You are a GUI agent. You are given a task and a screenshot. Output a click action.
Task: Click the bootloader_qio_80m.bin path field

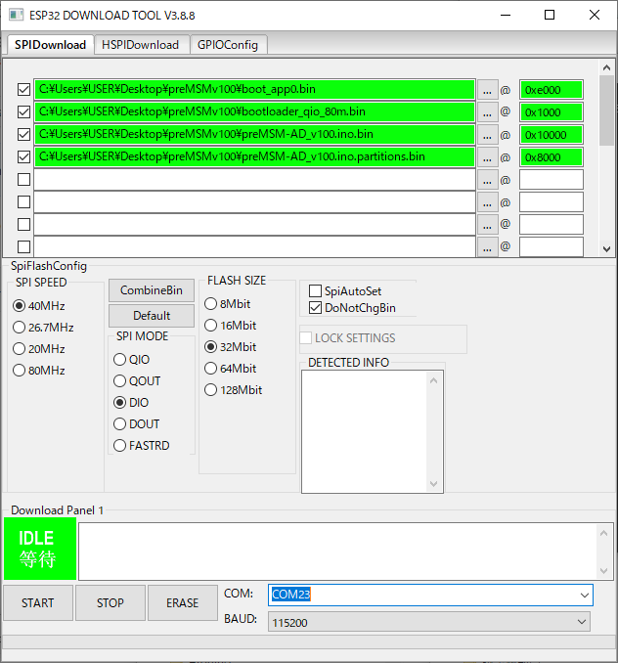[254, 111]
